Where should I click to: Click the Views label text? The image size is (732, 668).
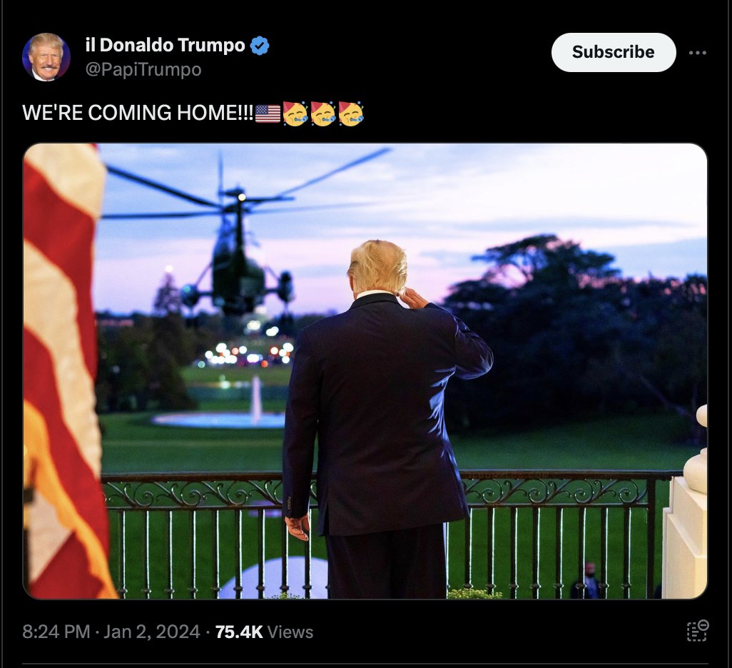click(290, 632)
